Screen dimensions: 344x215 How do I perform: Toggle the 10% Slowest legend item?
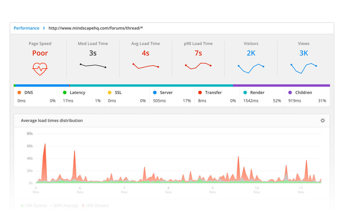coord(95,206)
